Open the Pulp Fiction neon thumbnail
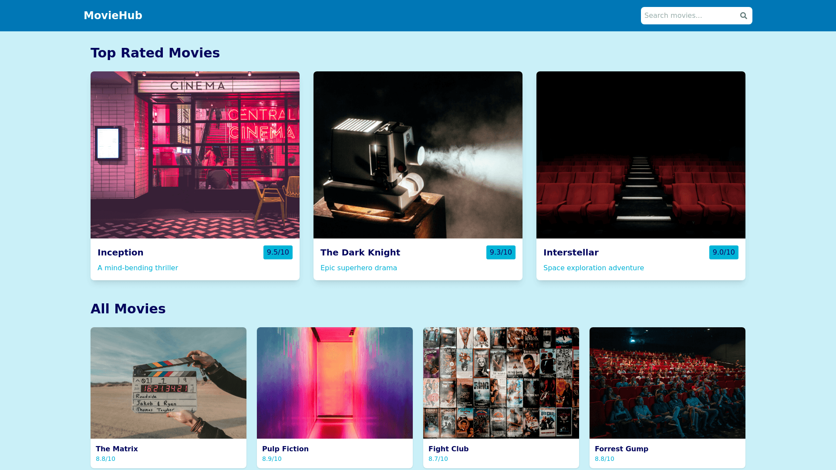Viewport: 836px width, 470px height. tap(334, 383)
